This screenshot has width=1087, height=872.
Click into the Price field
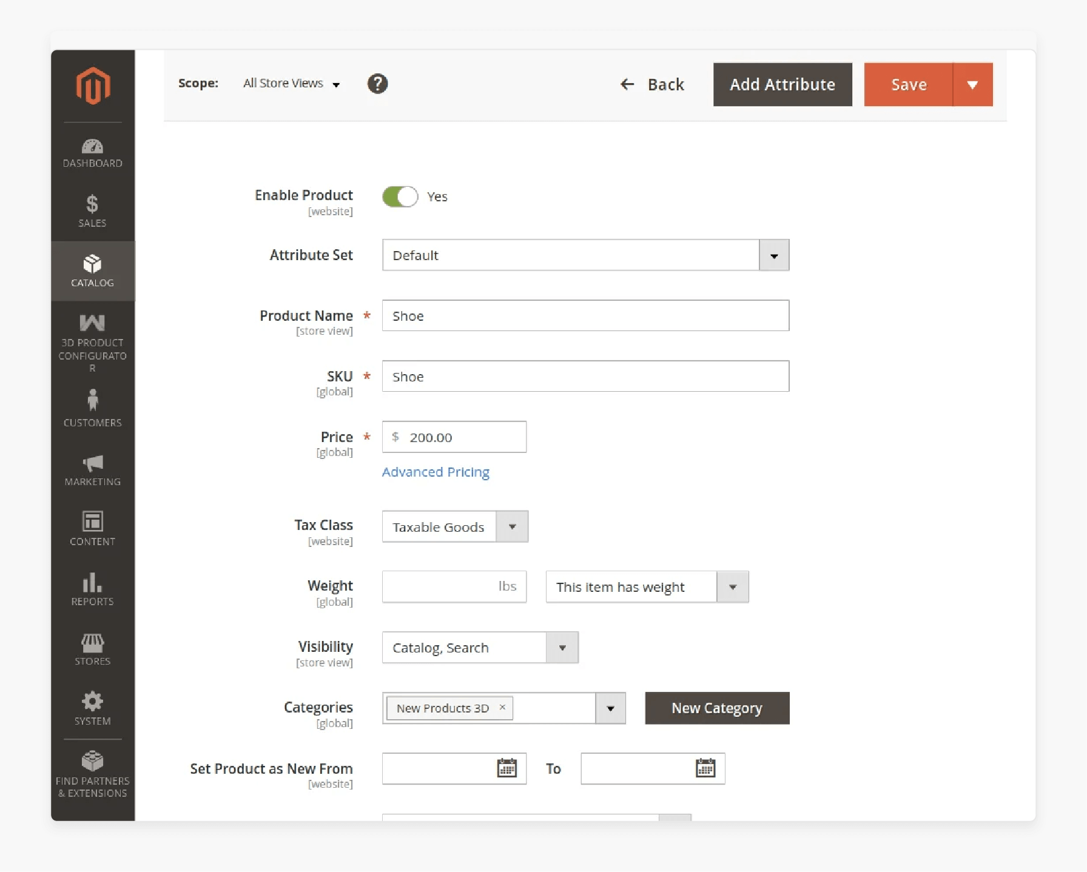[x=454, y=437]
